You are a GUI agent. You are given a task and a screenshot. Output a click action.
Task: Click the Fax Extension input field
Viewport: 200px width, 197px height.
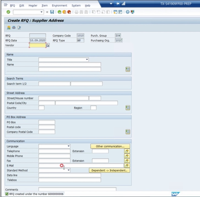pos(100,161)
